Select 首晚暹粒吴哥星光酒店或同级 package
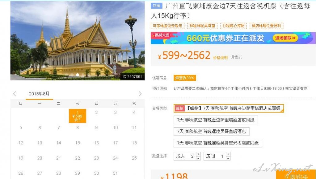Screen dimensions: 316x179 pos(218,143)
